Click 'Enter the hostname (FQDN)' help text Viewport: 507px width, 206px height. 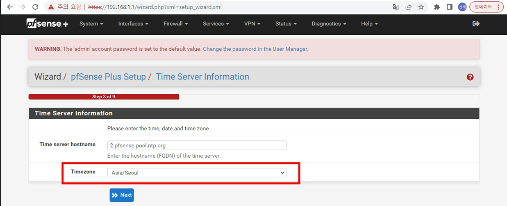164,156
